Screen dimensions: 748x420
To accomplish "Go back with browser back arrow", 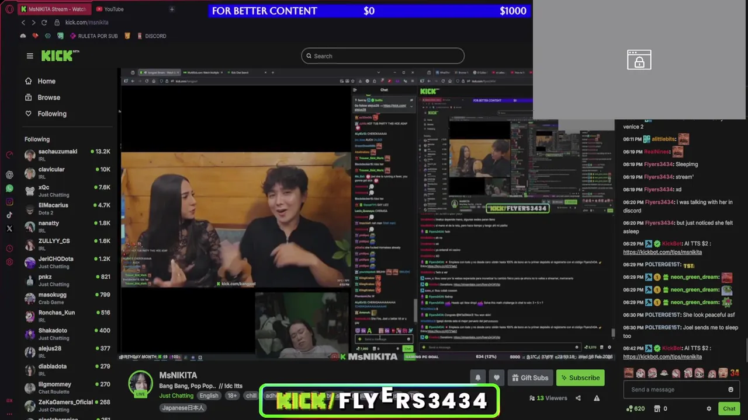I will coord(23,22).
